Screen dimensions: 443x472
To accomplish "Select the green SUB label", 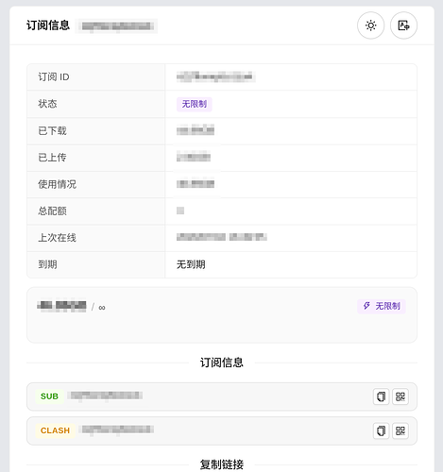I will pos(49,396).
